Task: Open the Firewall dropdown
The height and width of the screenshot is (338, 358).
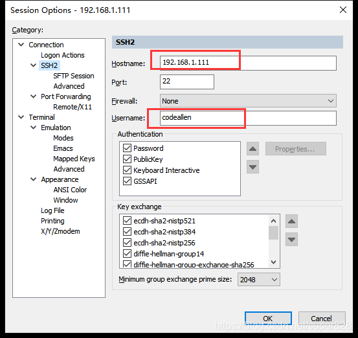Action: coord(248,101)
